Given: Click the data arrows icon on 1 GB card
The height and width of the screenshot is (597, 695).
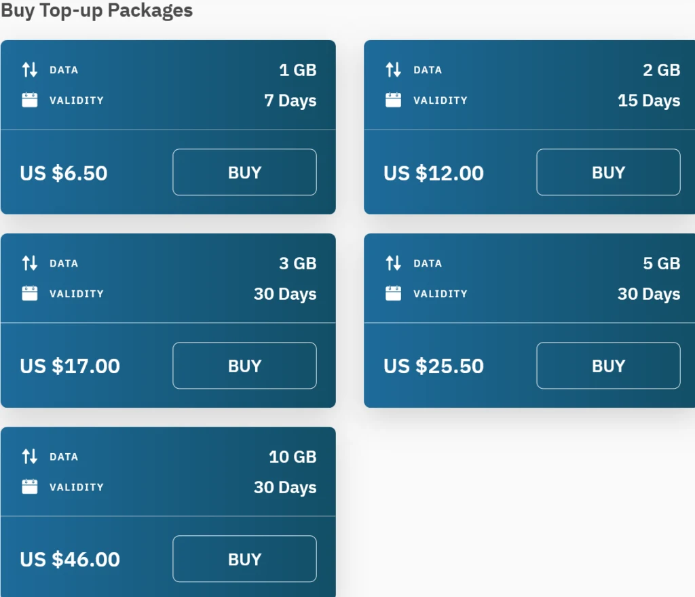Looking at the screenshot, I should coord(30,70).
